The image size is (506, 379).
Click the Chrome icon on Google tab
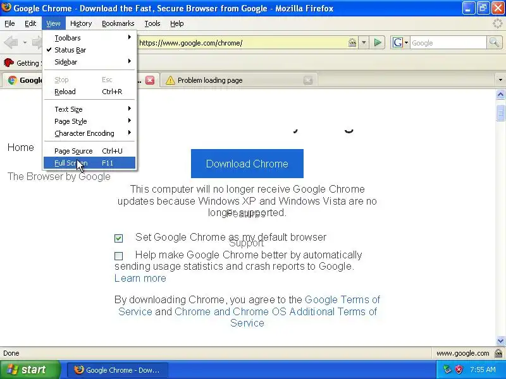tap(12, 80)
